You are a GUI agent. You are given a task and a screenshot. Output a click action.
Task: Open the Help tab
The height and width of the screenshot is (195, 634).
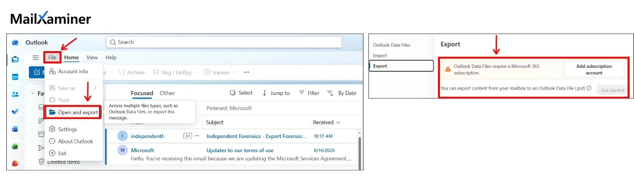[111, 58]
